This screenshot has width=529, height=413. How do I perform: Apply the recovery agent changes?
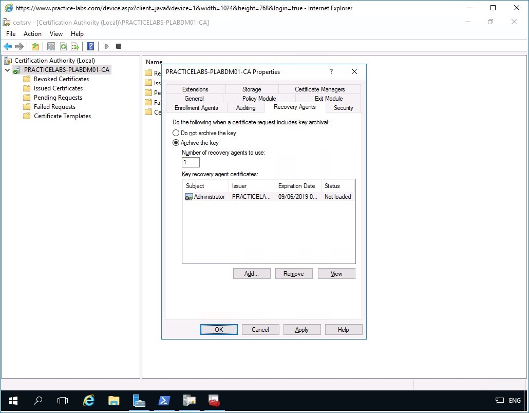coord(302,329)
